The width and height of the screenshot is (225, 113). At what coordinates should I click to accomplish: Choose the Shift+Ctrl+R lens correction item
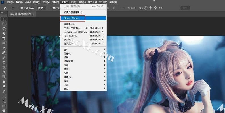(x=83, y=36)
